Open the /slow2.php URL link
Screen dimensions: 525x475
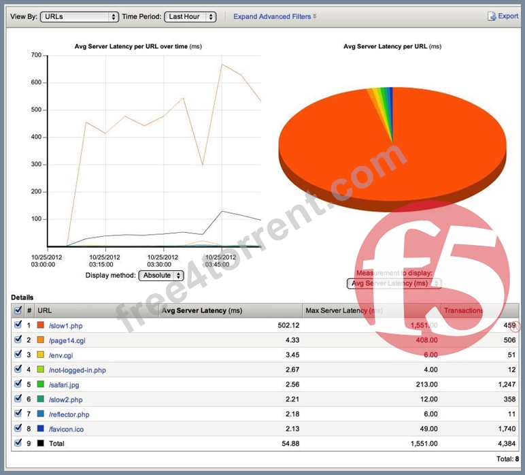click(65, 399)
